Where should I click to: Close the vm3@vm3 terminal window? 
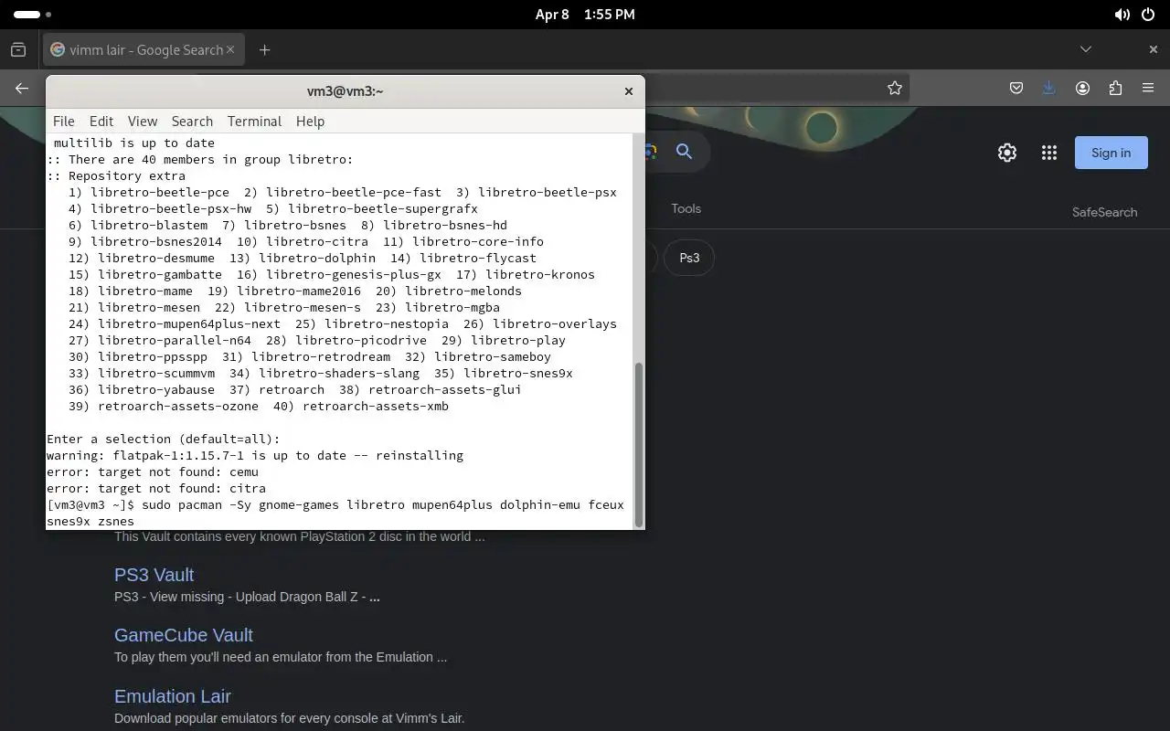tap(629, 91)
